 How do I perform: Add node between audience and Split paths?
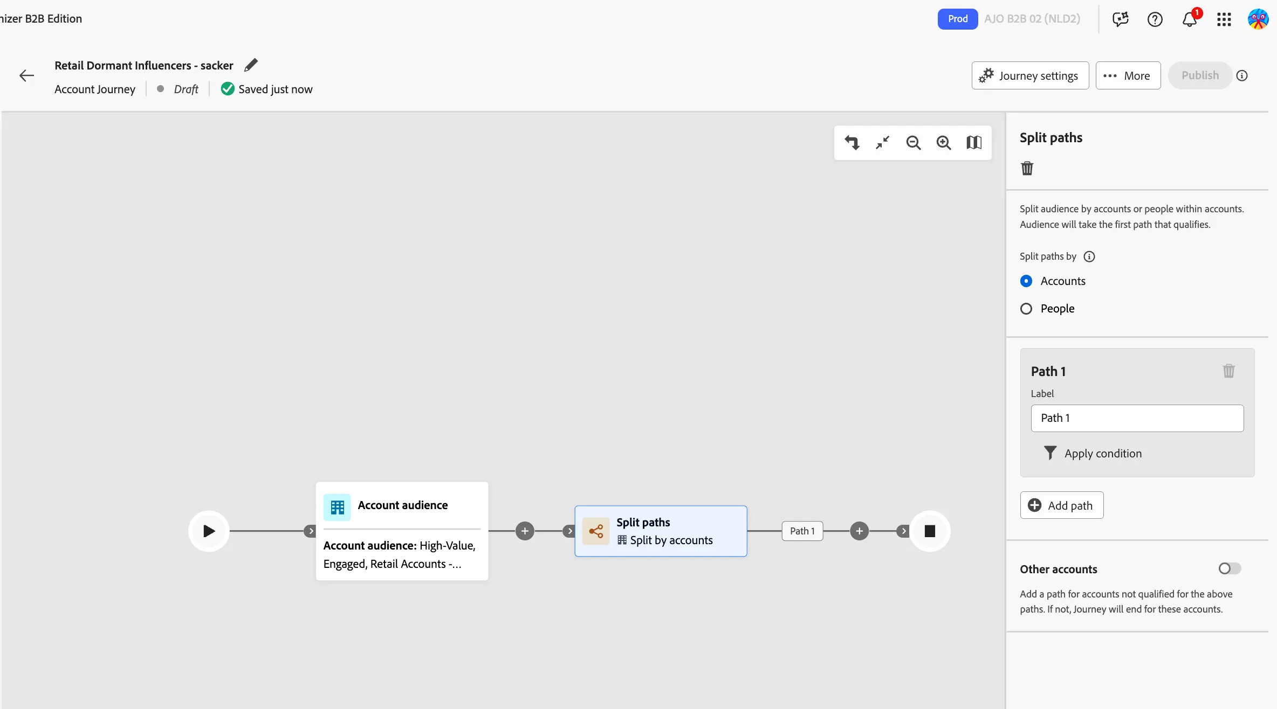coord(525,531)
